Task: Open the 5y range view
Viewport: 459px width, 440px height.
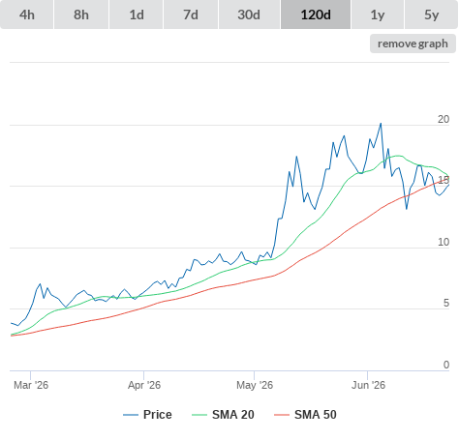Action: [431, 15]
